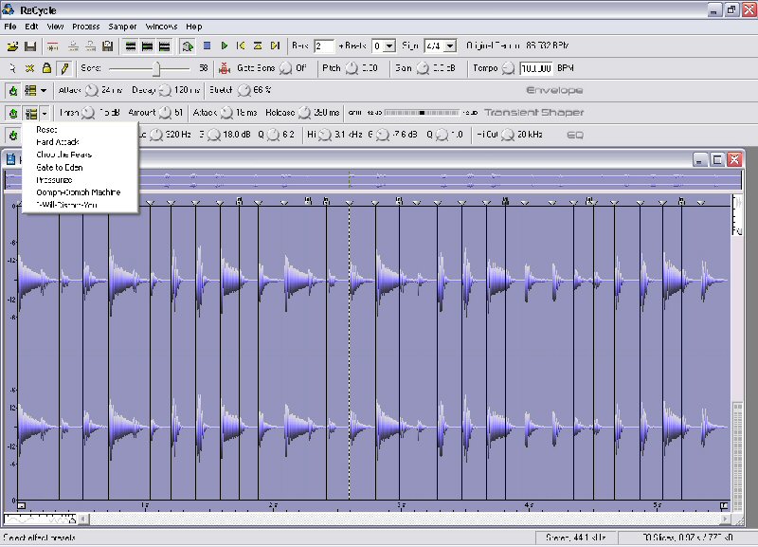Click the Lock slice tool icon

tap(46, 68)
